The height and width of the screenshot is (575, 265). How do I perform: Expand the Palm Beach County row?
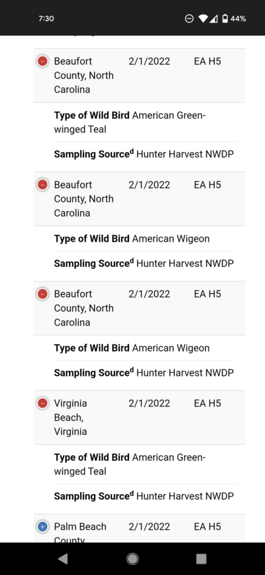pos(42,527)
